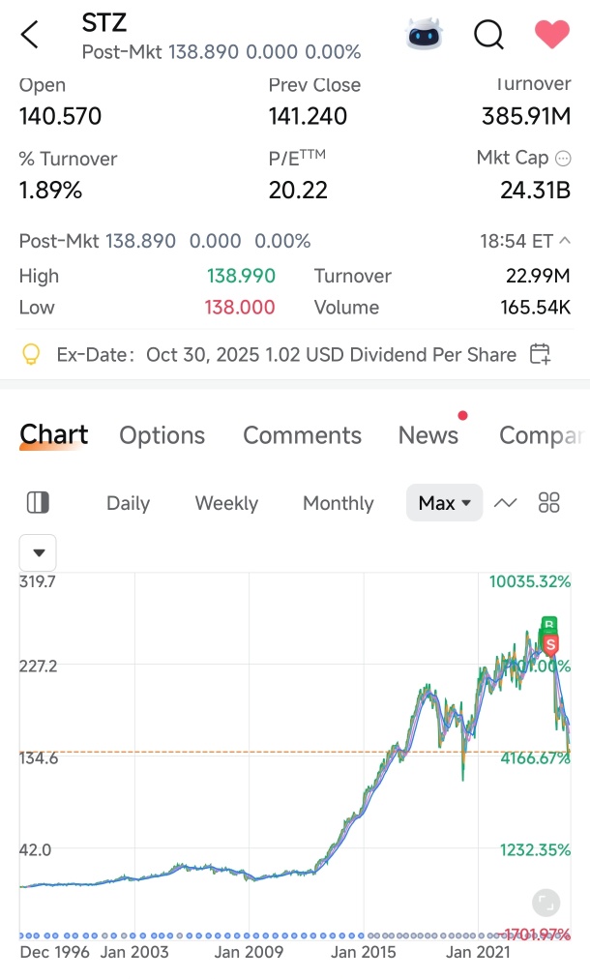Viewport: 590px width, 979px height.
Task: Collapse post-market details chevron
Action: pos(565,241)
